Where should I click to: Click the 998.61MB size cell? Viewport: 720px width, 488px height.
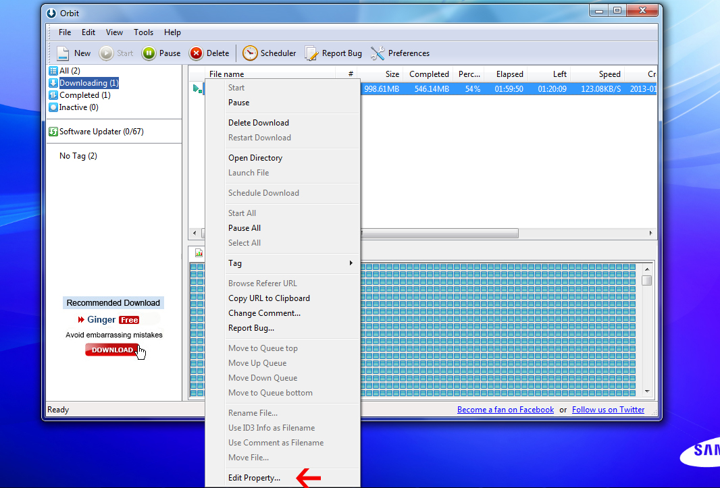point(382,89)
